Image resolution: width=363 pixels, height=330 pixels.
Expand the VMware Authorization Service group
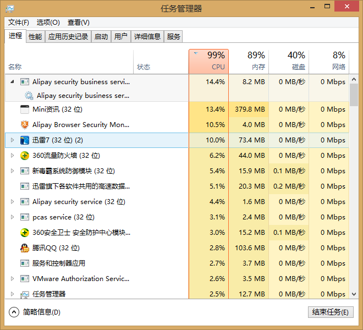[12, 279]
